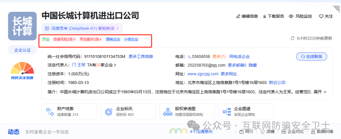The height and width of the screenshot is (139, 341).
Task: Open 深度思考 (DeepSeek-R1) 智能解读
Action: (x=82, y=28)
